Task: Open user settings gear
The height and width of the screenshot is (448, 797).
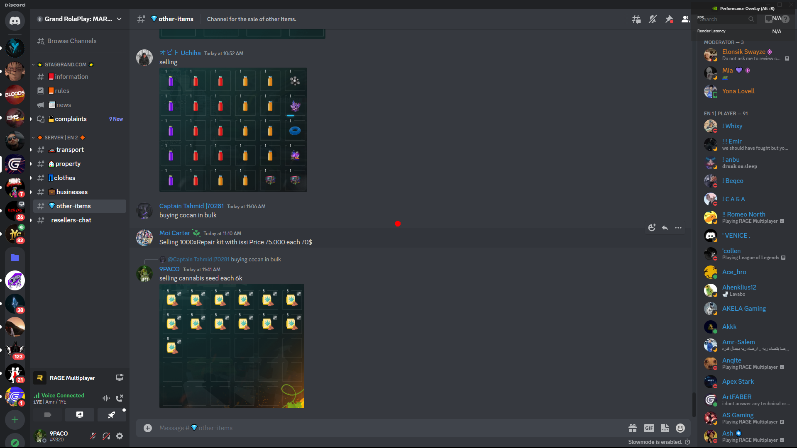Action: click(120, 436)
